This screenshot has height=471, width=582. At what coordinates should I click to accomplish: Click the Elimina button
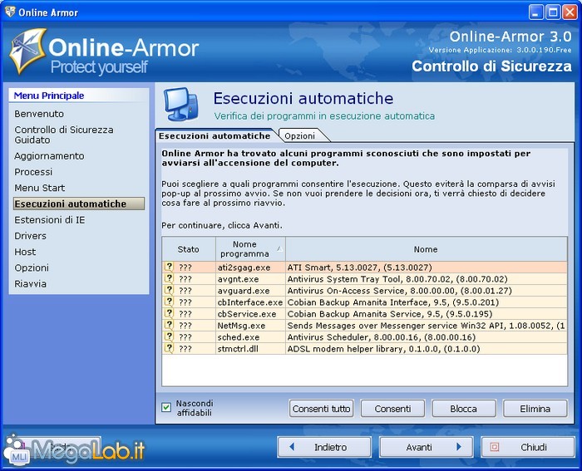click(535, 409)
